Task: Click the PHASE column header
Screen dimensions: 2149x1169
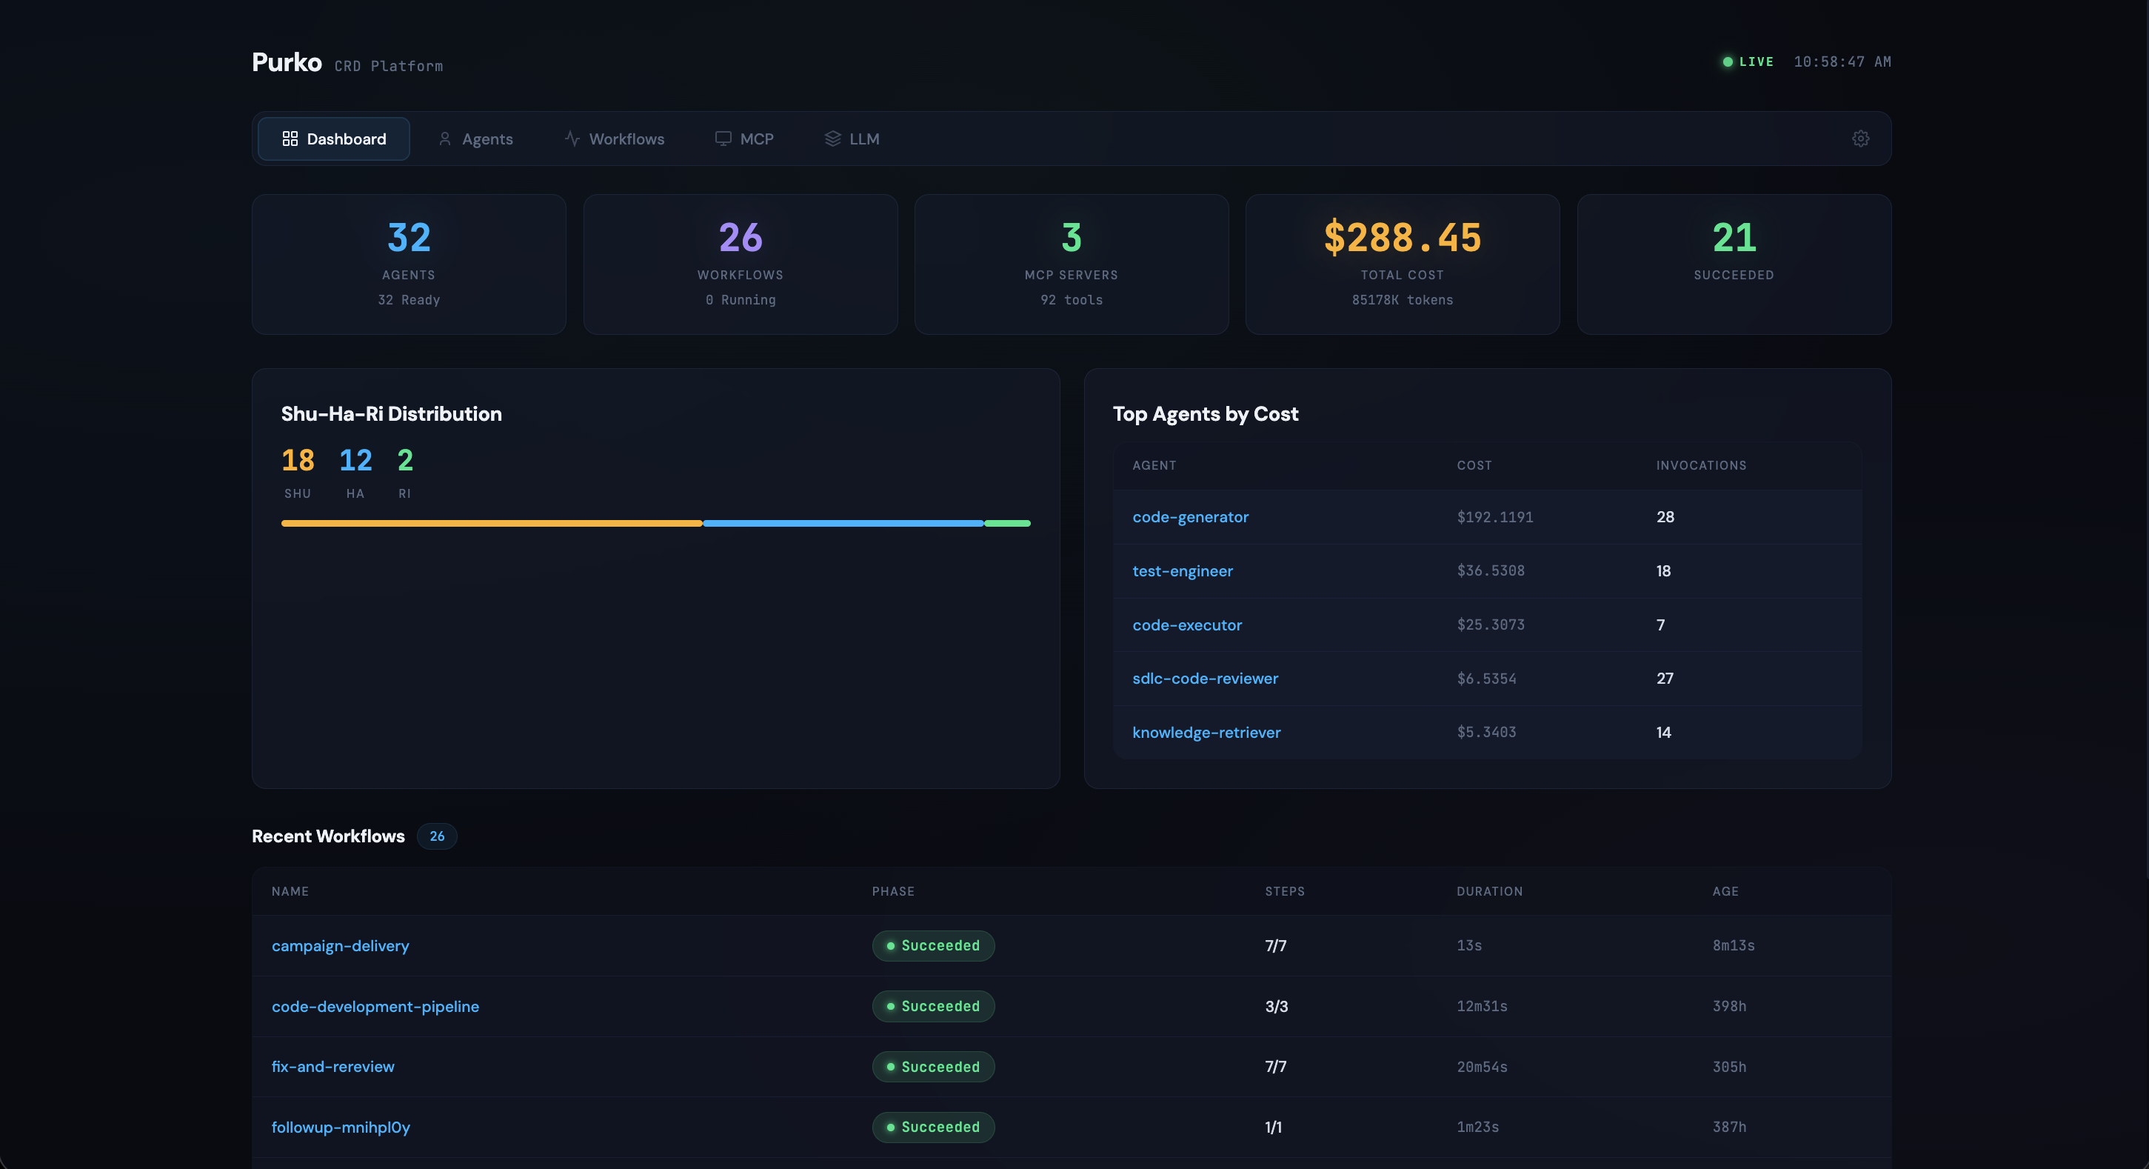Action: tap(892, 891)
